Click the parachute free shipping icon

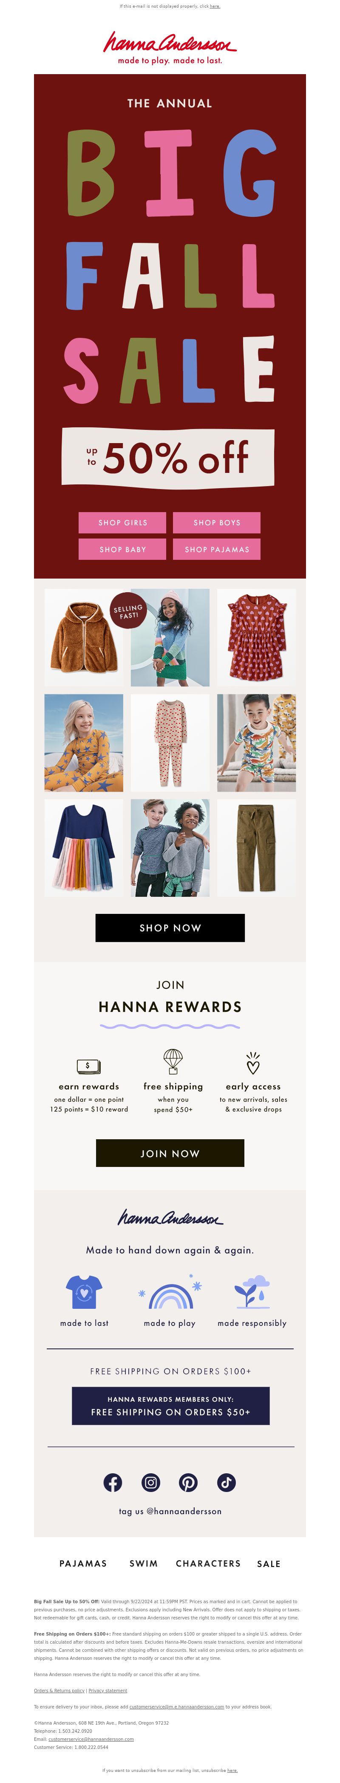click(x=173, y=1061)
